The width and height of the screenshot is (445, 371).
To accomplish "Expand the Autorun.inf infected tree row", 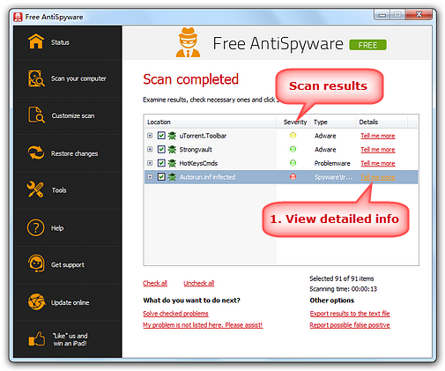I will 150,177.
